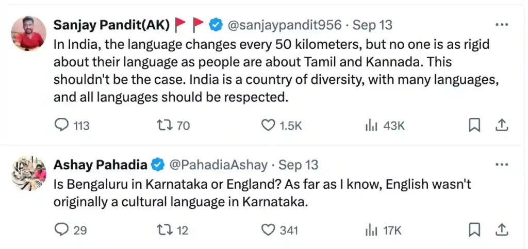The width and height of the screenshot is (528, 249).
Task: Open more options on Sanjay Pandit's tweet
Action: pos(501,25)
